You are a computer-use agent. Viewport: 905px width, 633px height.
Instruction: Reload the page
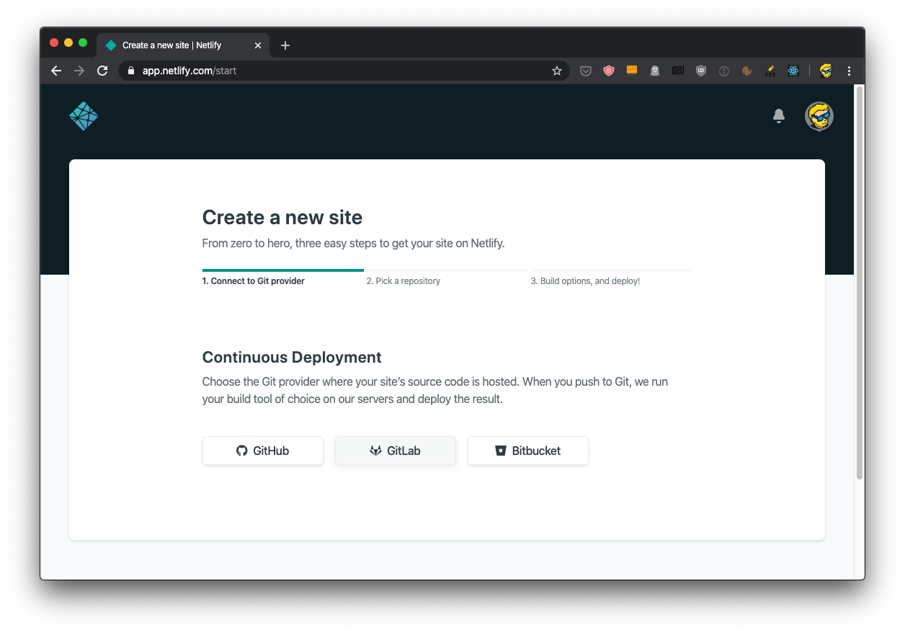coord(102,71)
